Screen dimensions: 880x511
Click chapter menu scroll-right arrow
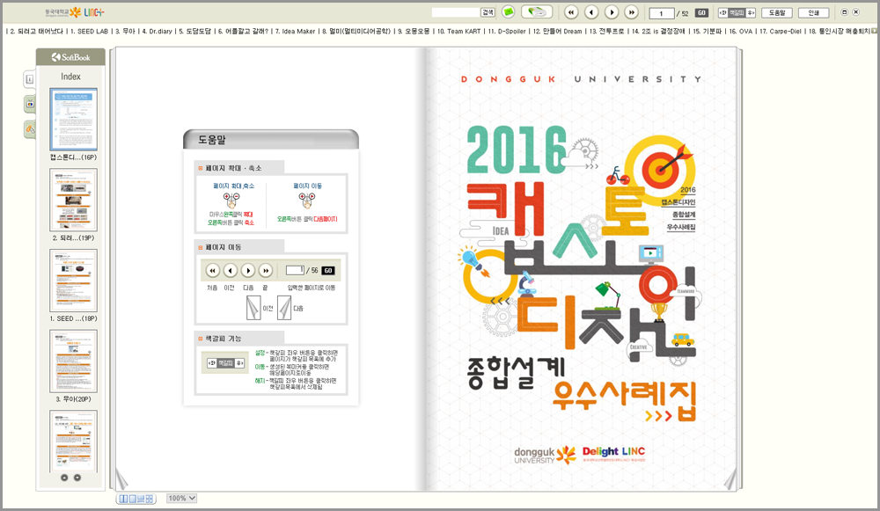[875, 32]
